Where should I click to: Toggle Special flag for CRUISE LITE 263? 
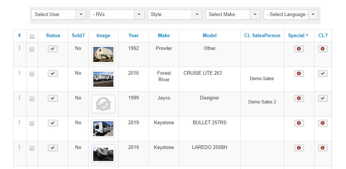coord(299,74)
